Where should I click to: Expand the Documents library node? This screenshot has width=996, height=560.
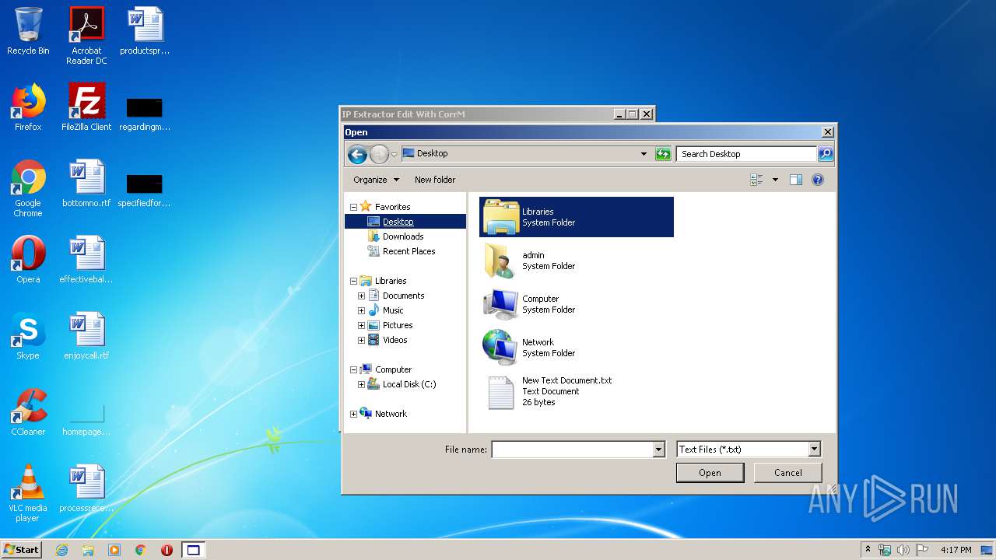pyautogui.click(x=361, y=296)
